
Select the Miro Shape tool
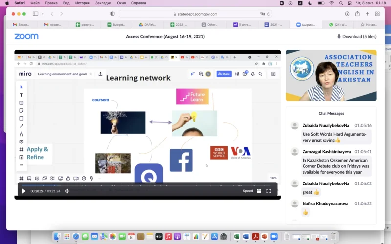tap(22, 118)
